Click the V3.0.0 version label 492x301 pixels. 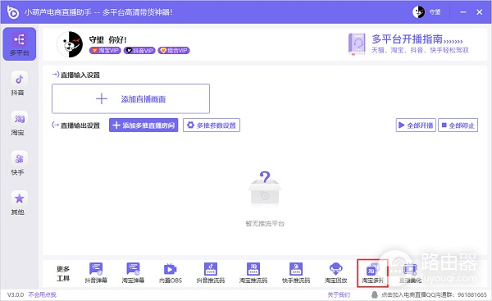coord(16,294)
